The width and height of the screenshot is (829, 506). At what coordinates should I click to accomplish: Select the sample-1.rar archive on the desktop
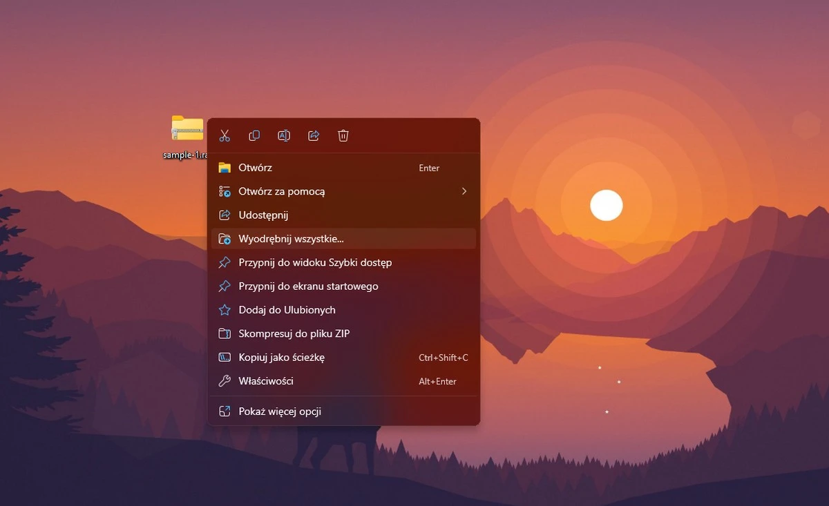185,132
